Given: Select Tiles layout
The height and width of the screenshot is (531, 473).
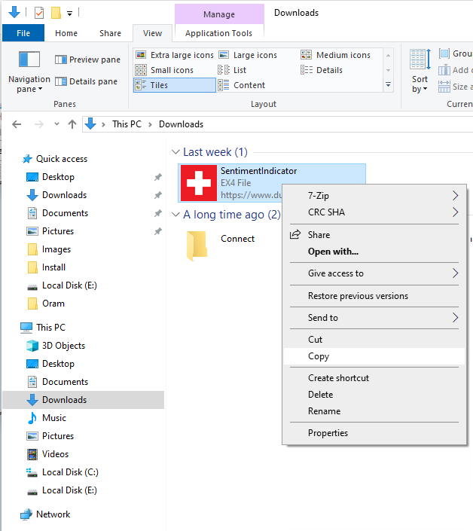Looking at the screenshot, I should point(175,85).
